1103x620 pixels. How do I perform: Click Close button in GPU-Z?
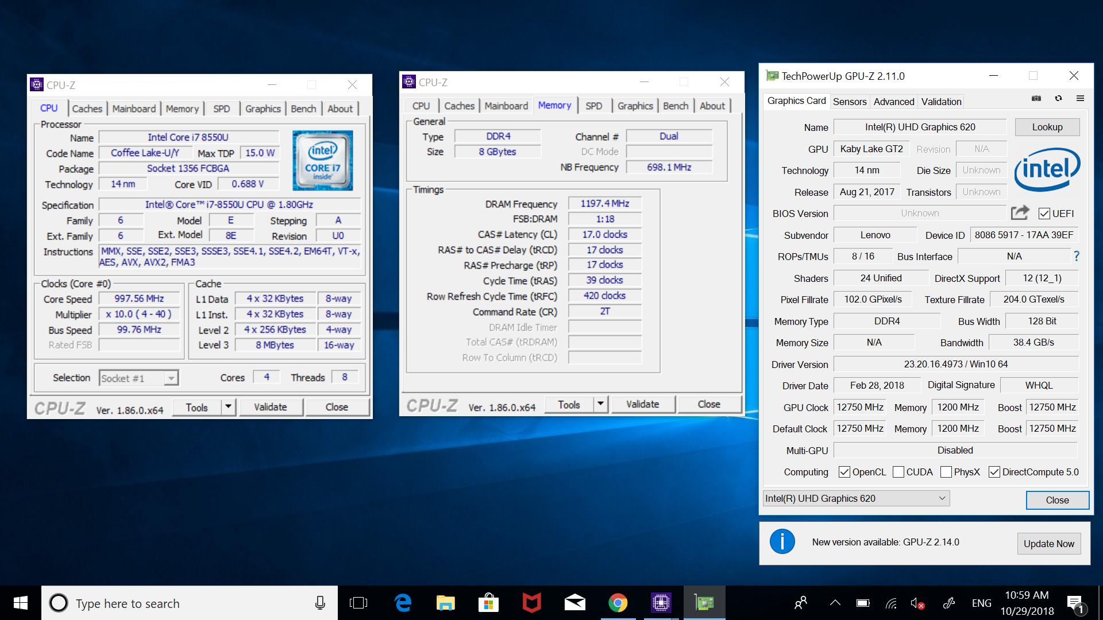pyautogui.click(x=1057, y=499)
